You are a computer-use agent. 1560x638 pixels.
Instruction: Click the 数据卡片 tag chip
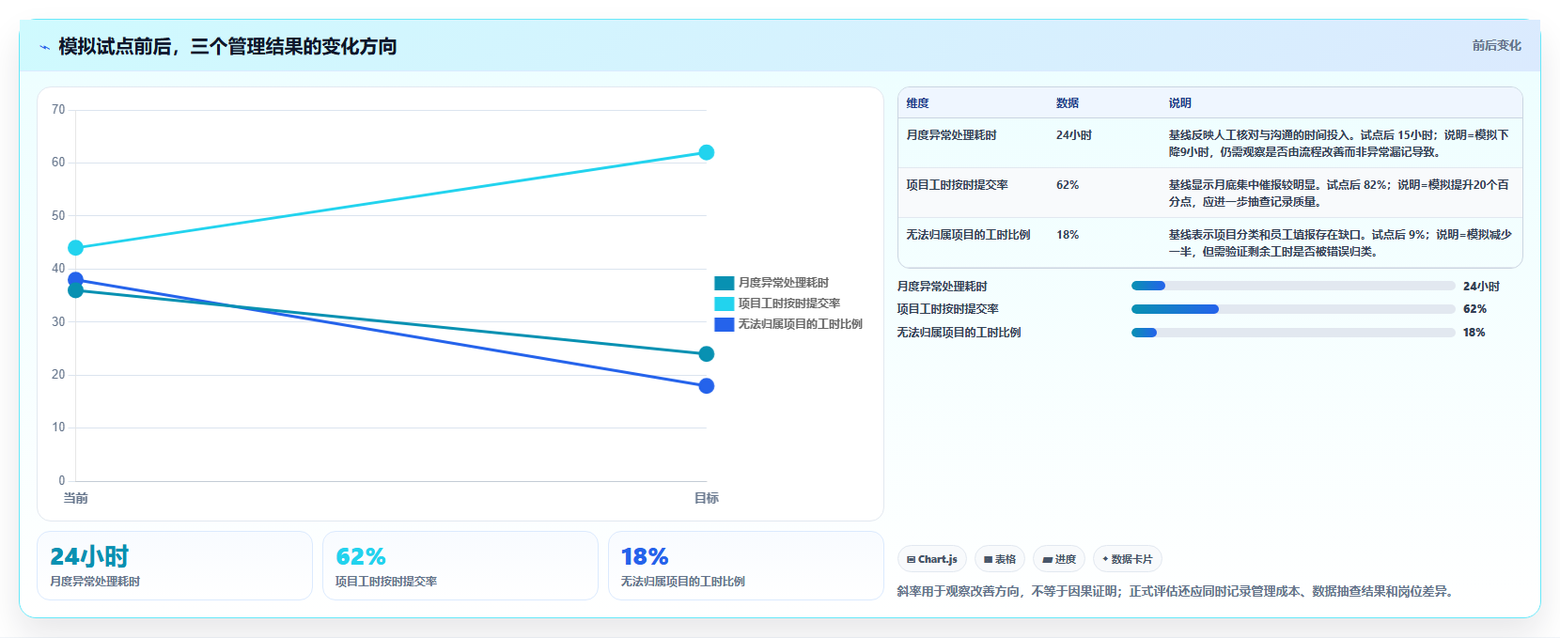[x=1128, y=559]
